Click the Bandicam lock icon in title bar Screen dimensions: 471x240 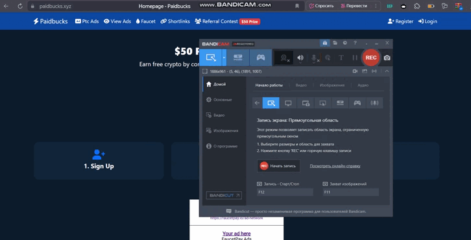(x=325, y=43)
